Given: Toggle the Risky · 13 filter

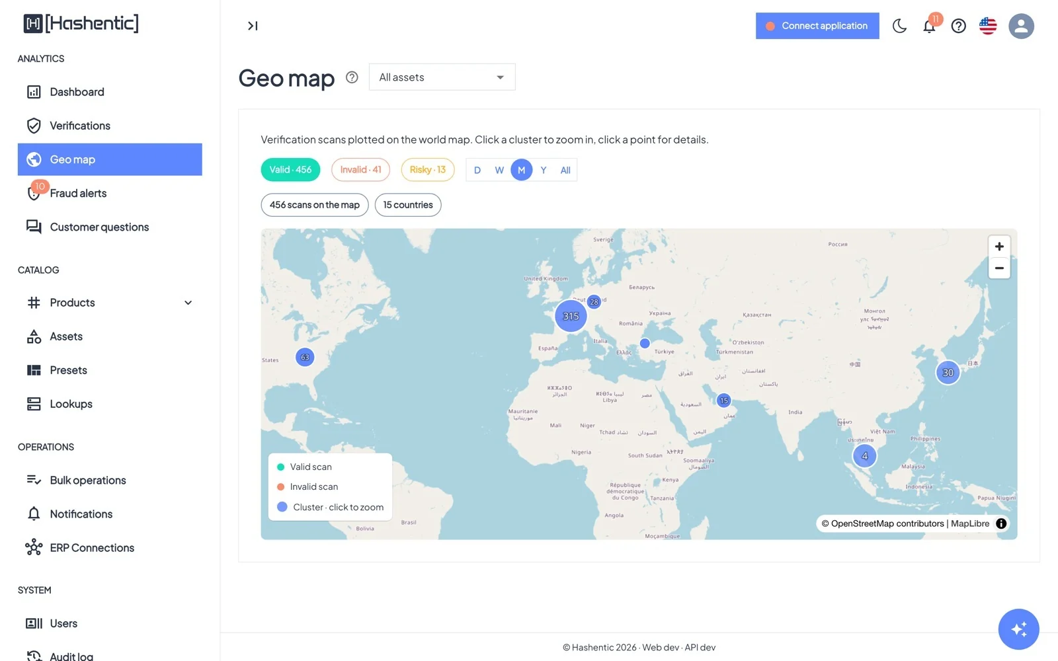Looking at the screenshot, I should pos(428,170).
